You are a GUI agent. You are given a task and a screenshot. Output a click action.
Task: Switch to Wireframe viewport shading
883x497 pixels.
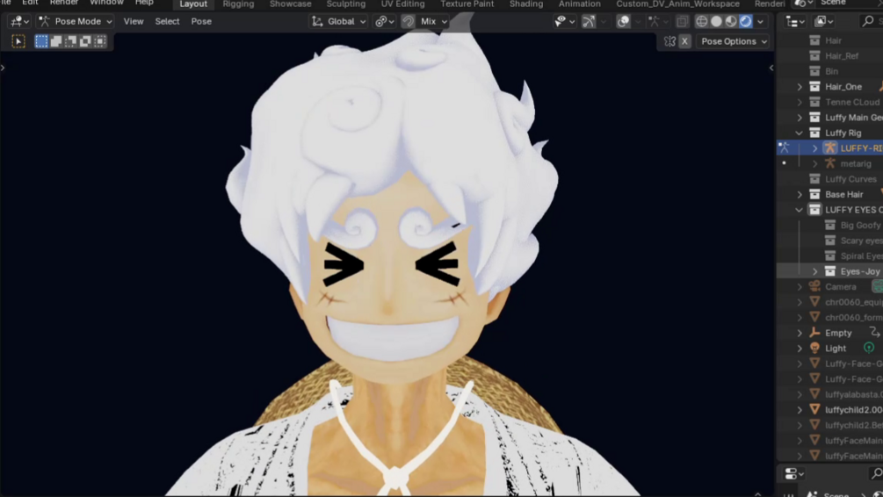click(x=702, y=21)
